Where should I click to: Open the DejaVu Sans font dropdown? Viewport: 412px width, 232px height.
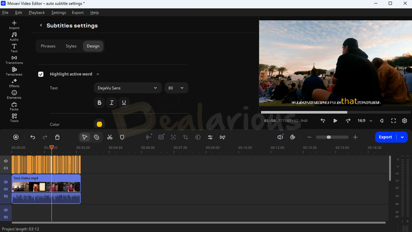pyautogui.click(x=128, y=88)
